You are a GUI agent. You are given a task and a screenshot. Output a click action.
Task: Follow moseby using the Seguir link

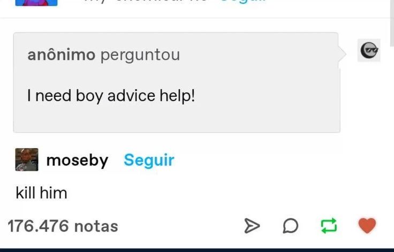pyautogui.click(x=149, y=160)
